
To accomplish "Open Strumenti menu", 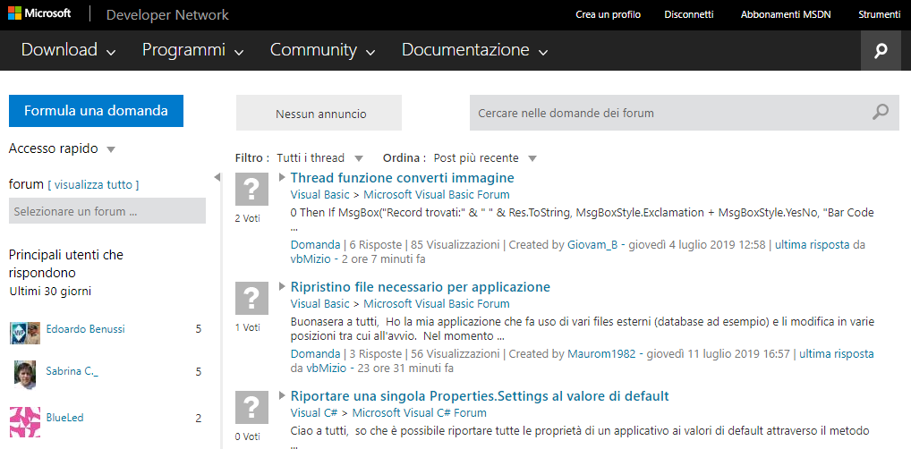I will 880,14.
